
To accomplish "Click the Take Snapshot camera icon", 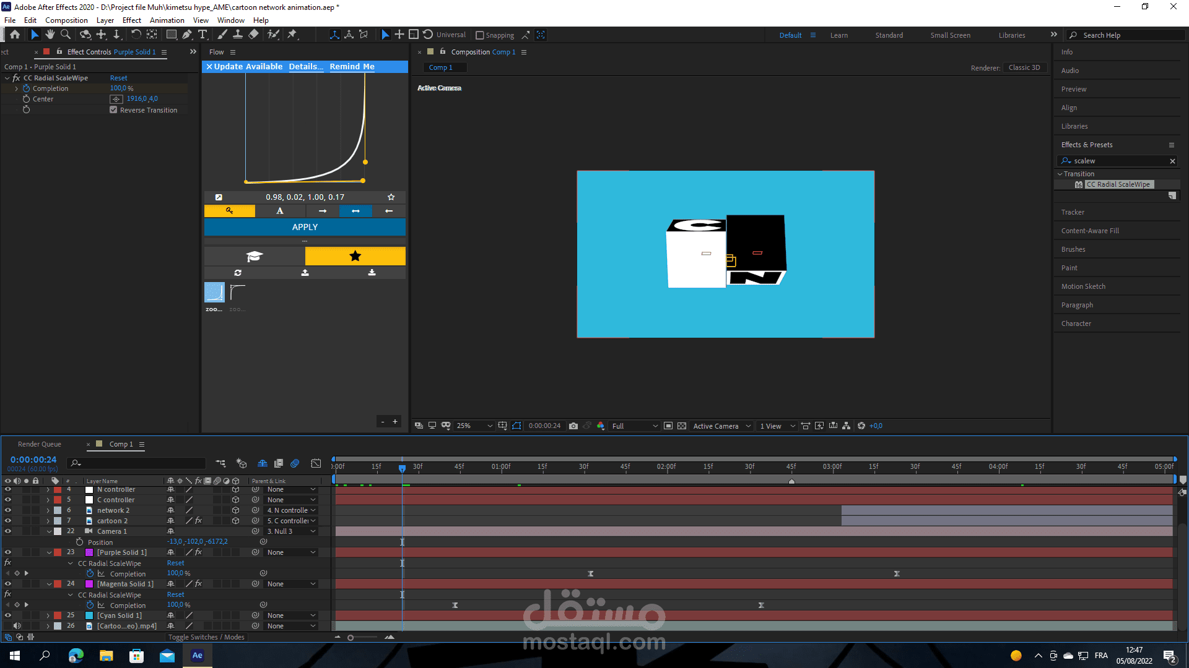I will coord(573,426).
